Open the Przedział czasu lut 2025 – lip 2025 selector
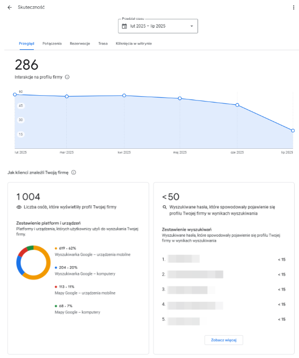The width and height of the screenshot is (299, 358). [158, 26]
